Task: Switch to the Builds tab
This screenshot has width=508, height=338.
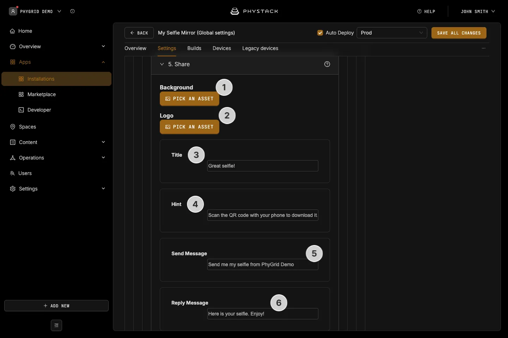Action: [x=194, y=48]
